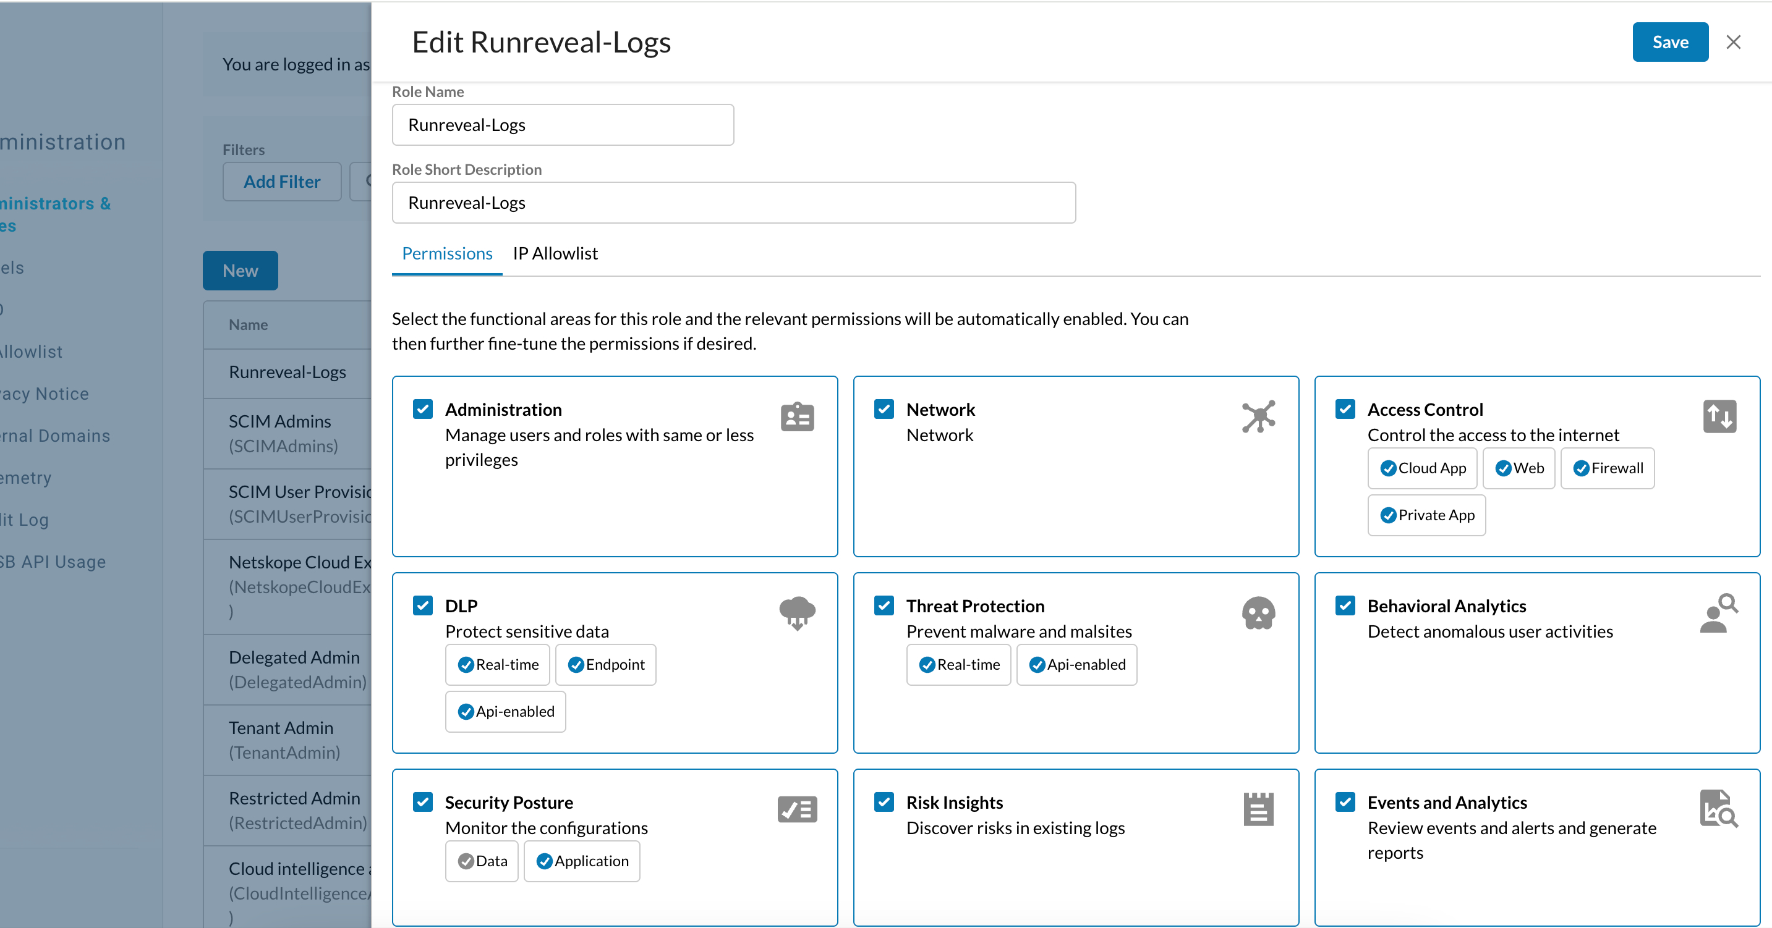Click the Access Control arrows icon
This screenshot has height=928, width=1772.
pos(1719,416)
